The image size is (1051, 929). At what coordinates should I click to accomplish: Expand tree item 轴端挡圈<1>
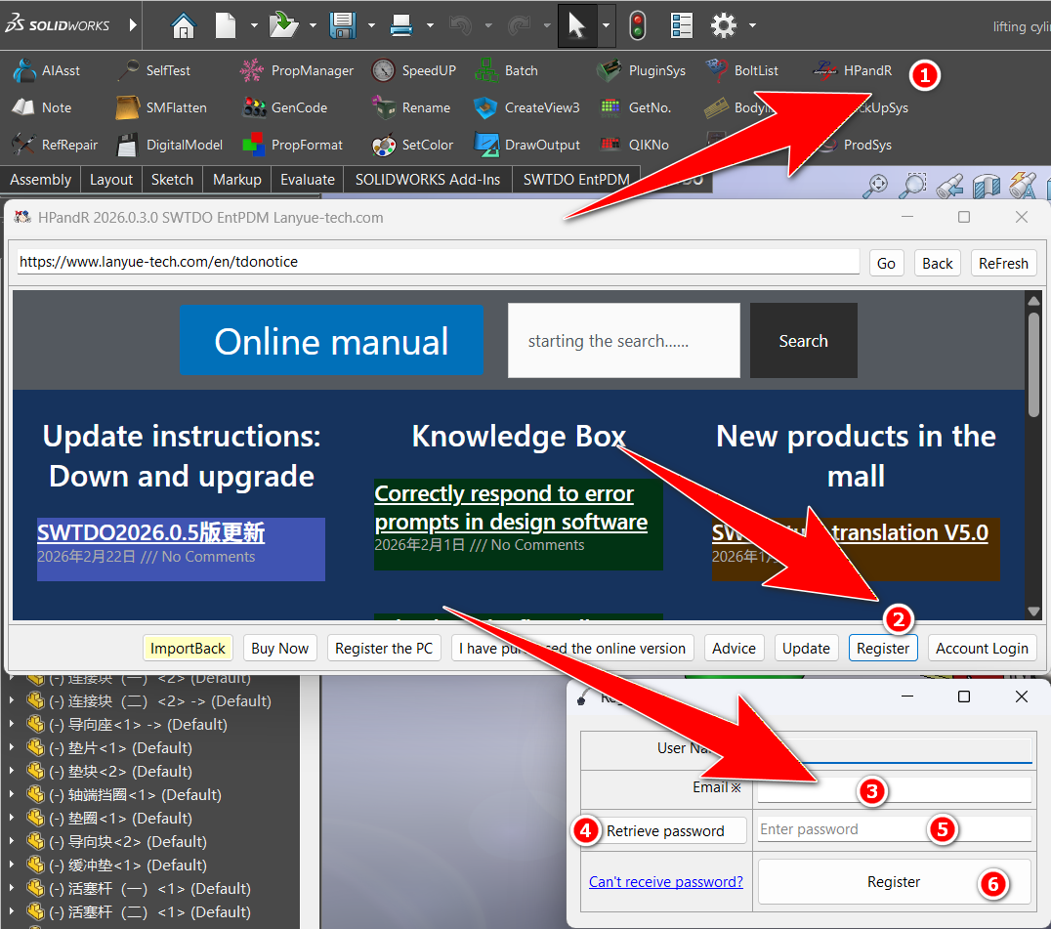pyautogui.click(x=12, y=794)
